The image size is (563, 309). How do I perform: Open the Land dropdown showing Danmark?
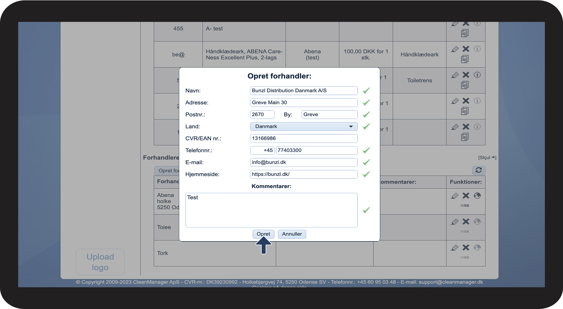303,126
